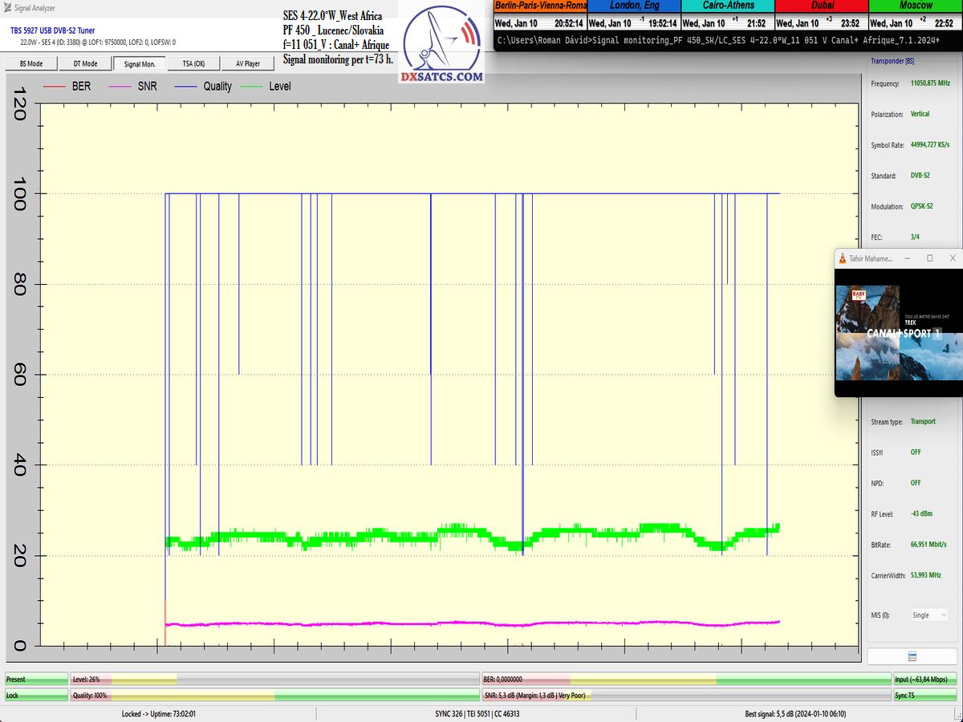Click the panel icon button below MIS
The width and height of the screenshot is (963, 722).
coord(912,656)
